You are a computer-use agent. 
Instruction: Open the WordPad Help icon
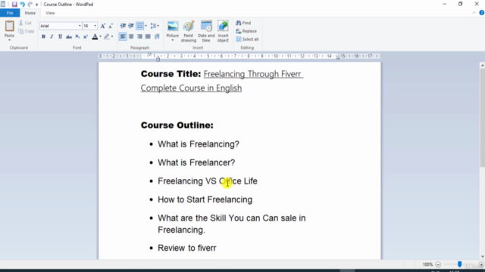pos(482,13)
